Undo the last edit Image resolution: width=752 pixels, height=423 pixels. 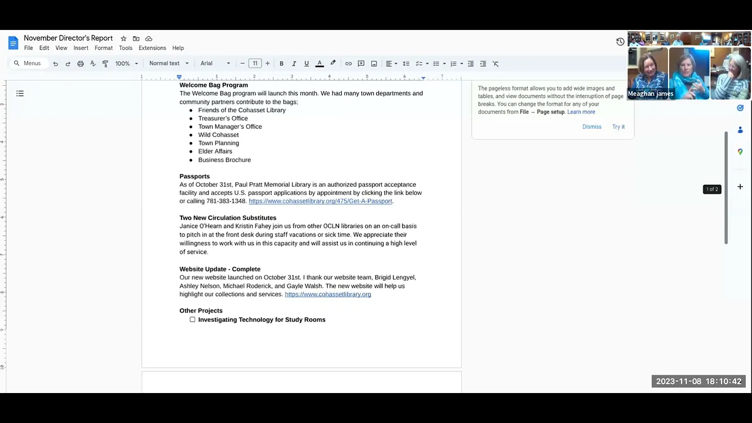tap(55, 63)
